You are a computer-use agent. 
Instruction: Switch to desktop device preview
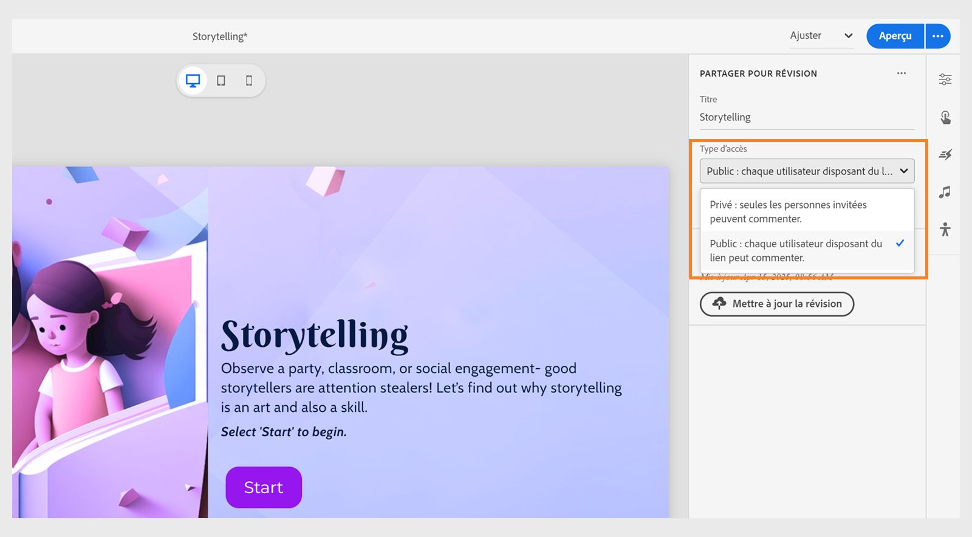point(193,81)
